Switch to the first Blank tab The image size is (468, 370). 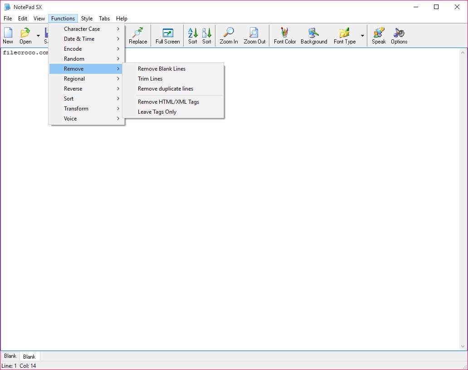[x=10, y=356]
